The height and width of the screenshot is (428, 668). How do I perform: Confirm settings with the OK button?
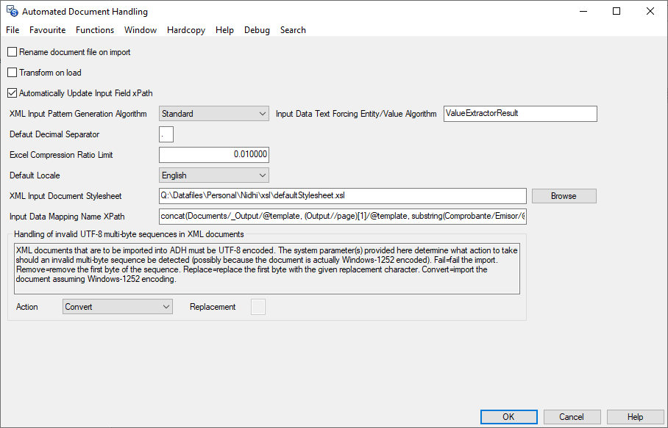pyautogui.click(x=508, y=416)
